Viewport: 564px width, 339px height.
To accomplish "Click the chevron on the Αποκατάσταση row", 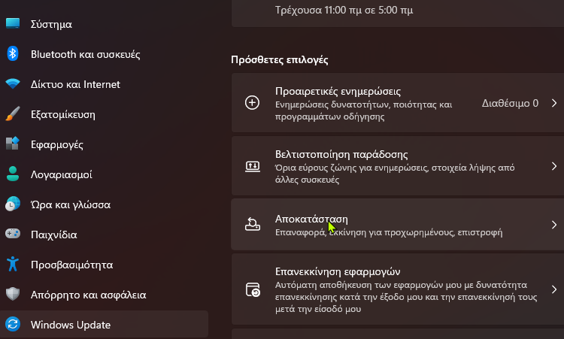I will coord(554,225).
